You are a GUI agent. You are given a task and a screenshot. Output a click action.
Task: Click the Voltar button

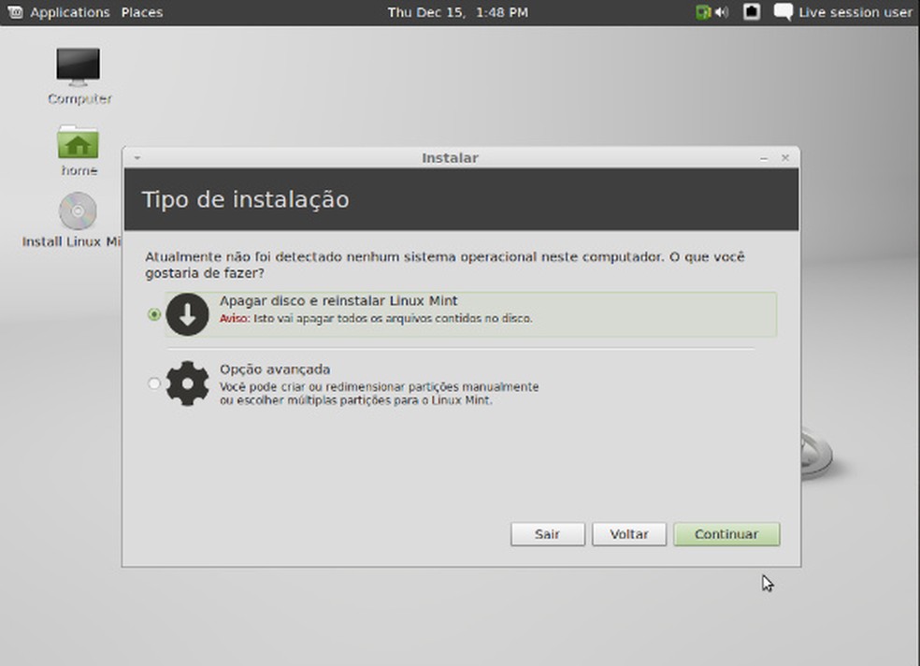[629, 534]
